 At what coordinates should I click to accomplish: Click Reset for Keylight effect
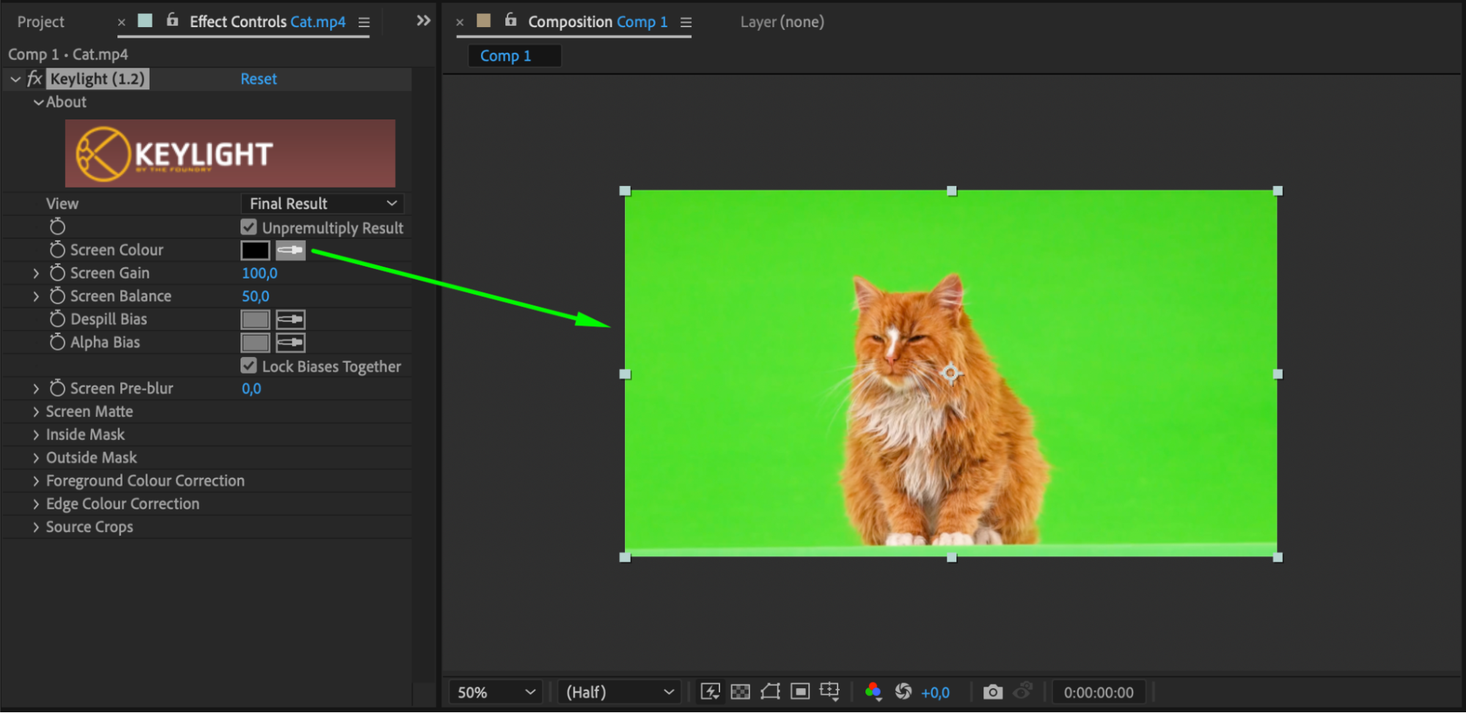tap(258, 79)
